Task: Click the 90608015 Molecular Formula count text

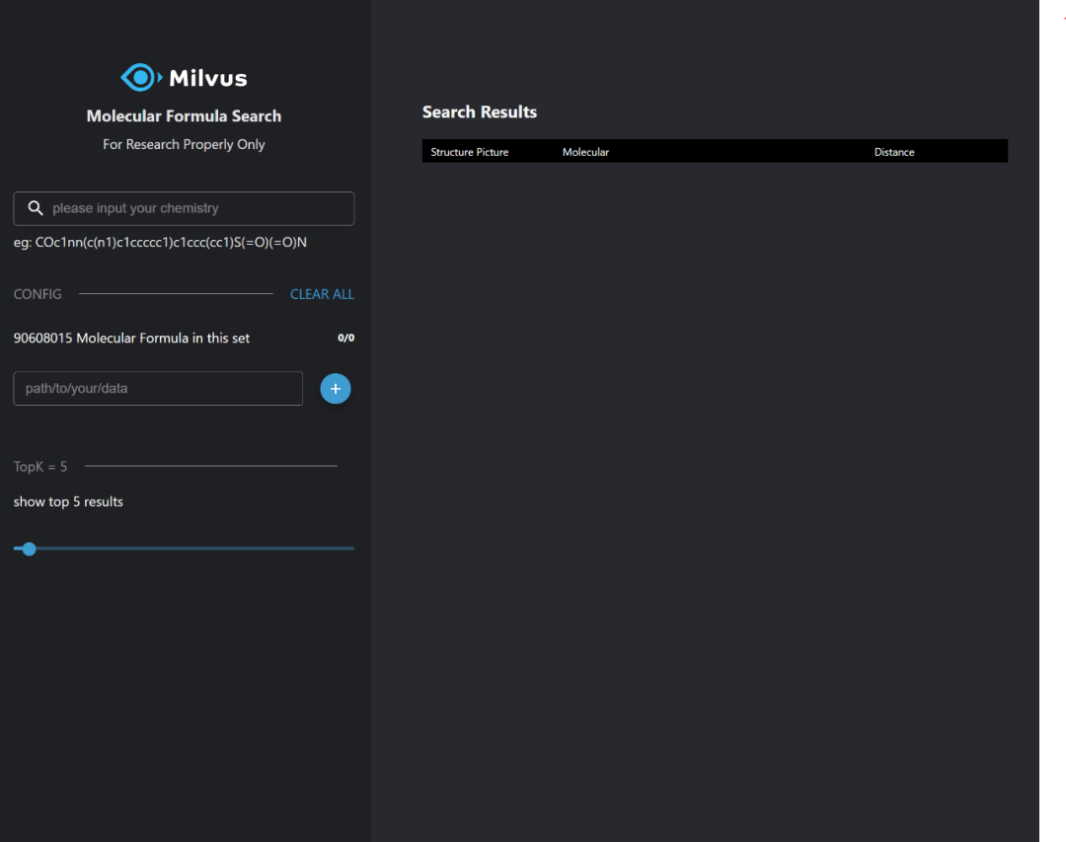Action: tap(131, 338)
